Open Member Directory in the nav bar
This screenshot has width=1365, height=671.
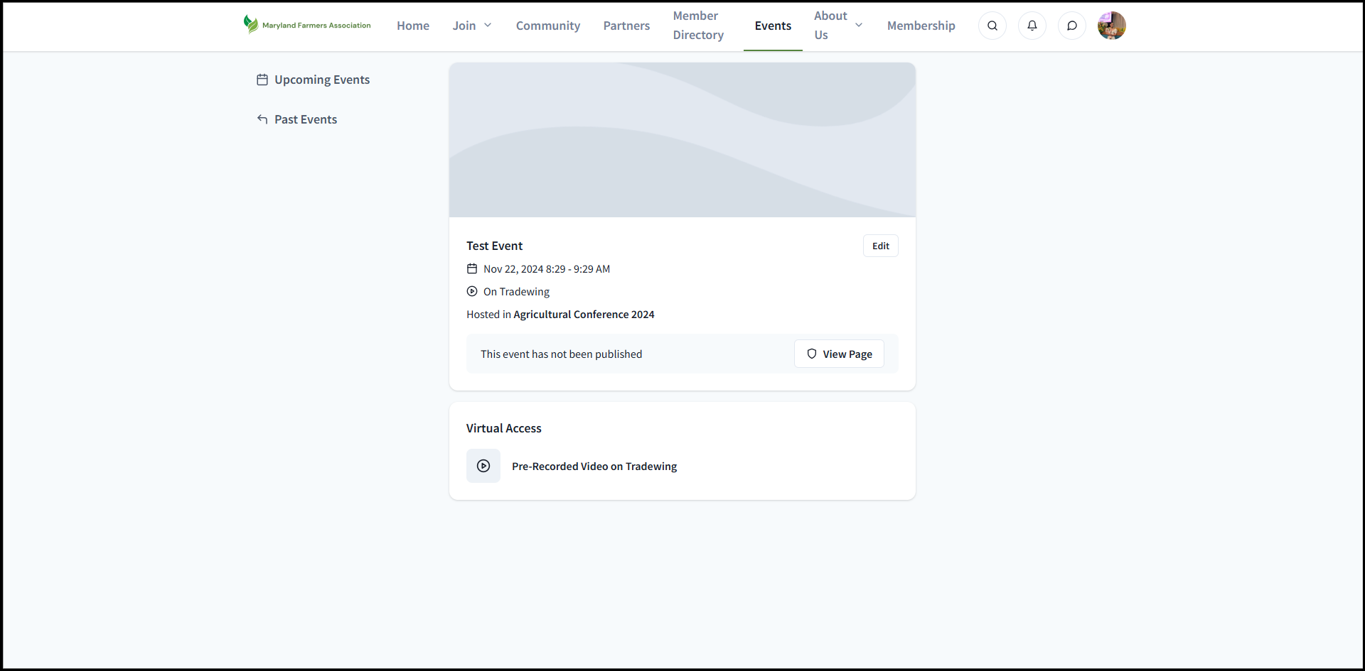pos(698,26)
